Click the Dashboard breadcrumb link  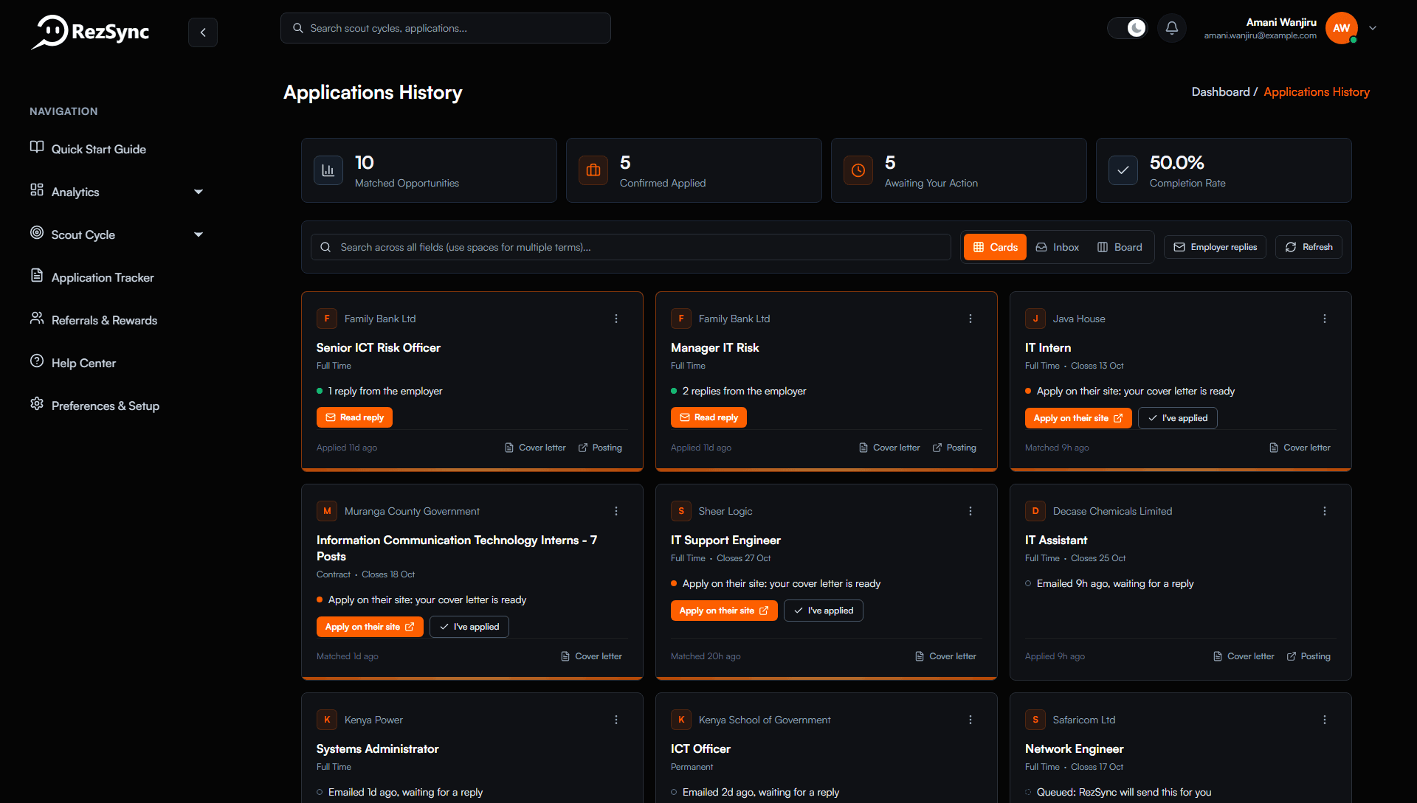click(x=1221, y=91)
